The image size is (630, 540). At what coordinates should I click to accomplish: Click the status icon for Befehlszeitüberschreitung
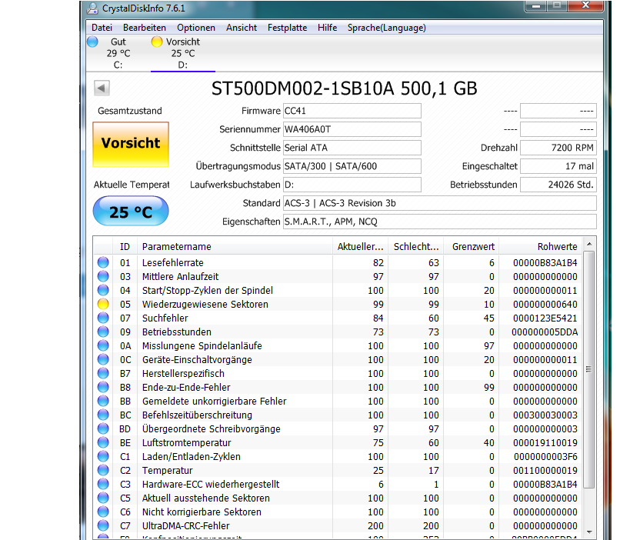[x=103, y=415]
